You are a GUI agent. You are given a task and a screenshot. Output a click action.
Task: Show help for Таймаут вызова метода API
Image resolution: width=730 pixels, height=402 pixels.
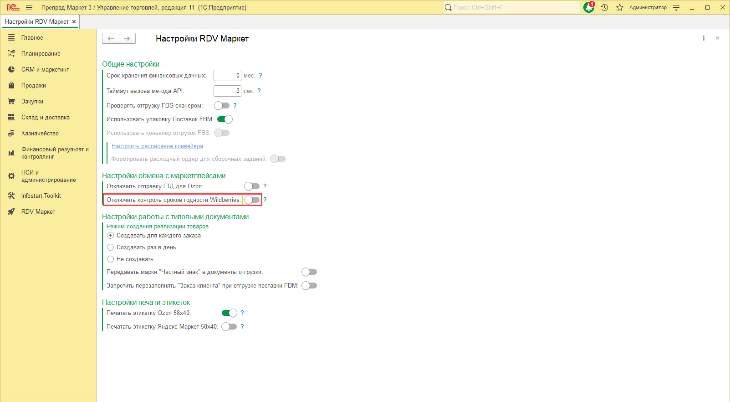pyautogui.click(x=259, y=91)
